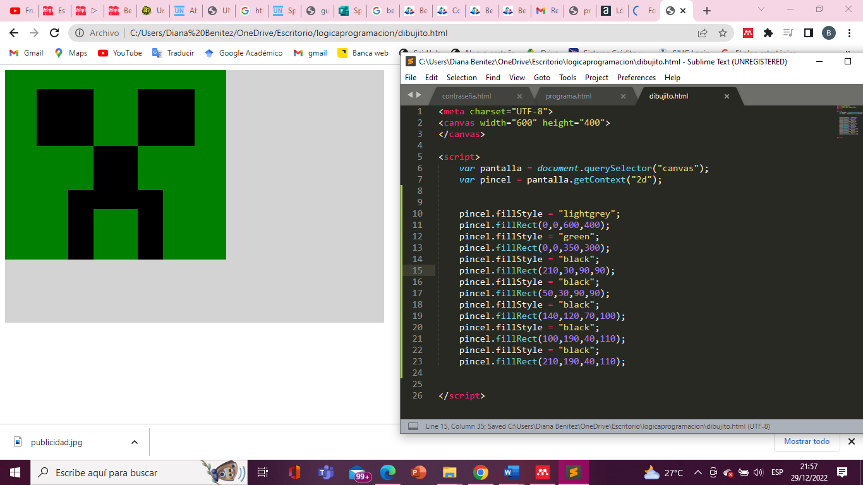Click the previous tab arrow in Sublime
The width and height of the screenshot is (863, 485).
coord(409,95)
